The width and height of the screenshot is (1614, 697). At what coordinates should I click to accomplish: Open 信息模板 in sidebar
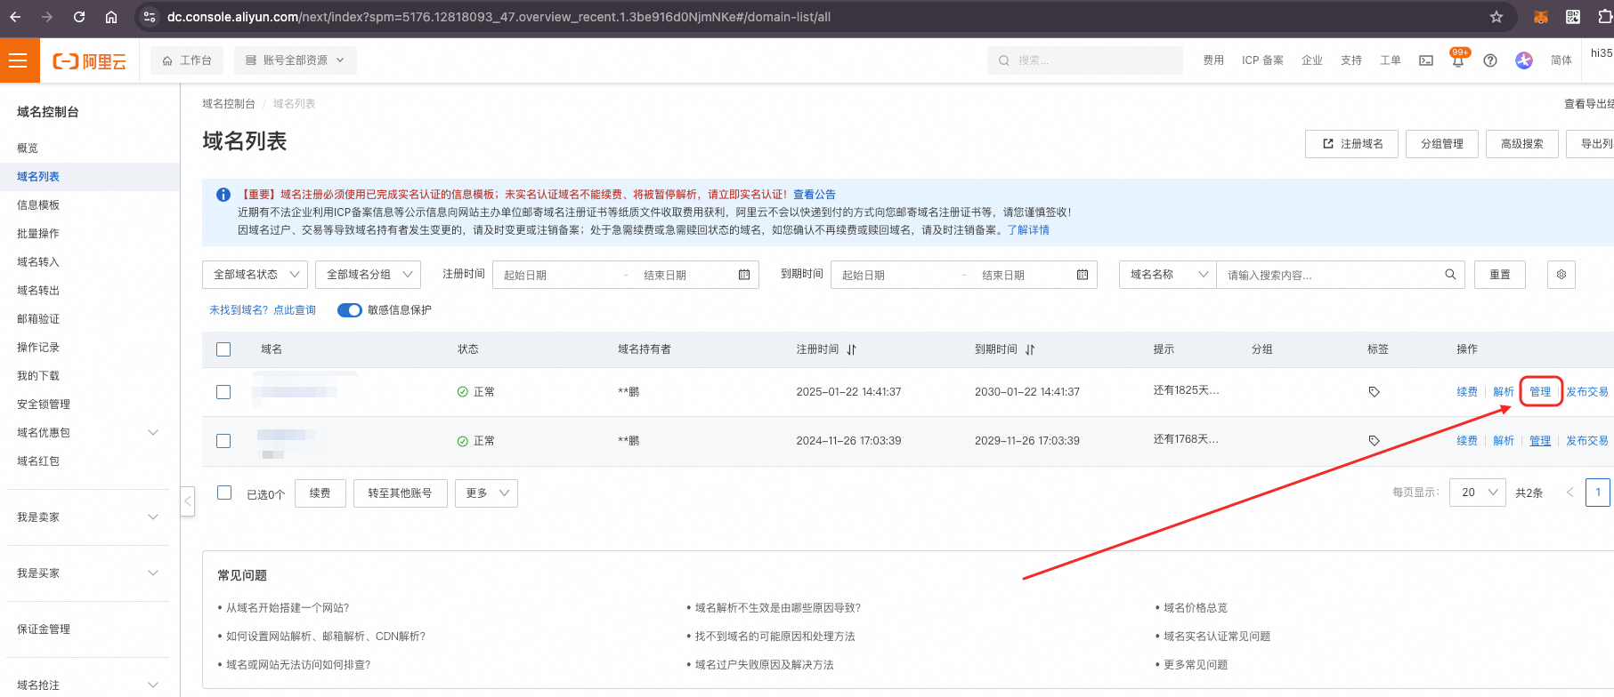click(38, 205)
